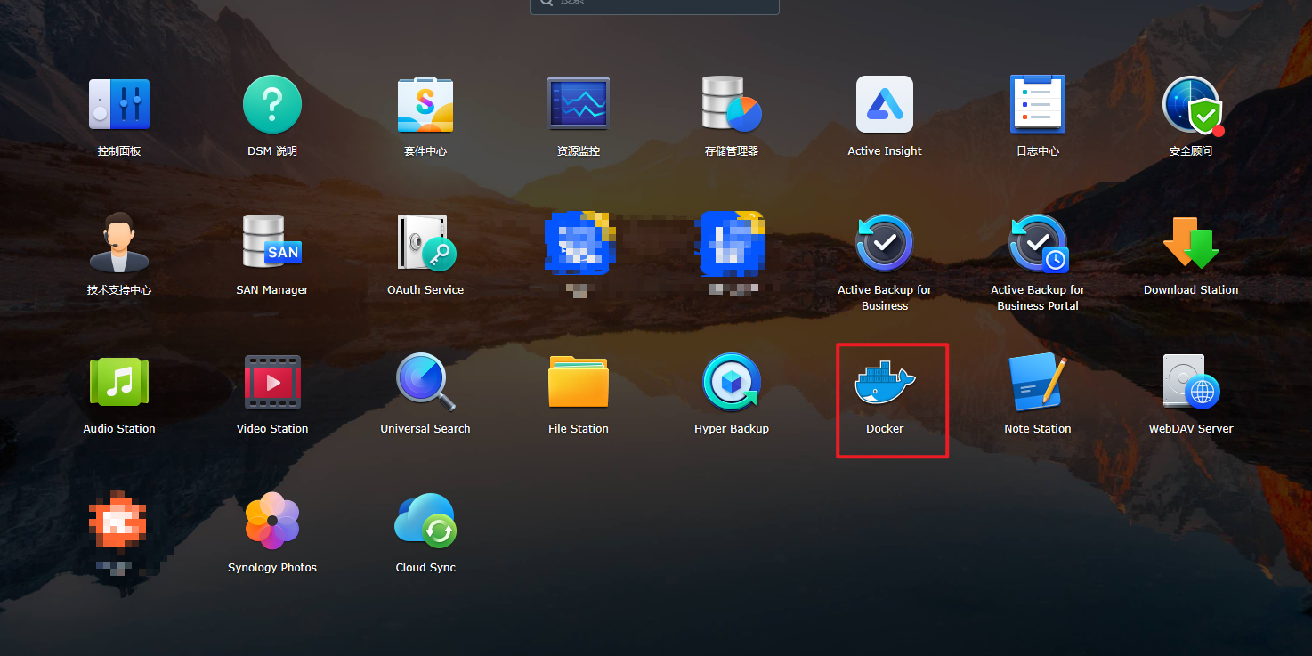This screenshot has height=656, width=1312.
Task: Open Synology Photos
Action: 272,521
